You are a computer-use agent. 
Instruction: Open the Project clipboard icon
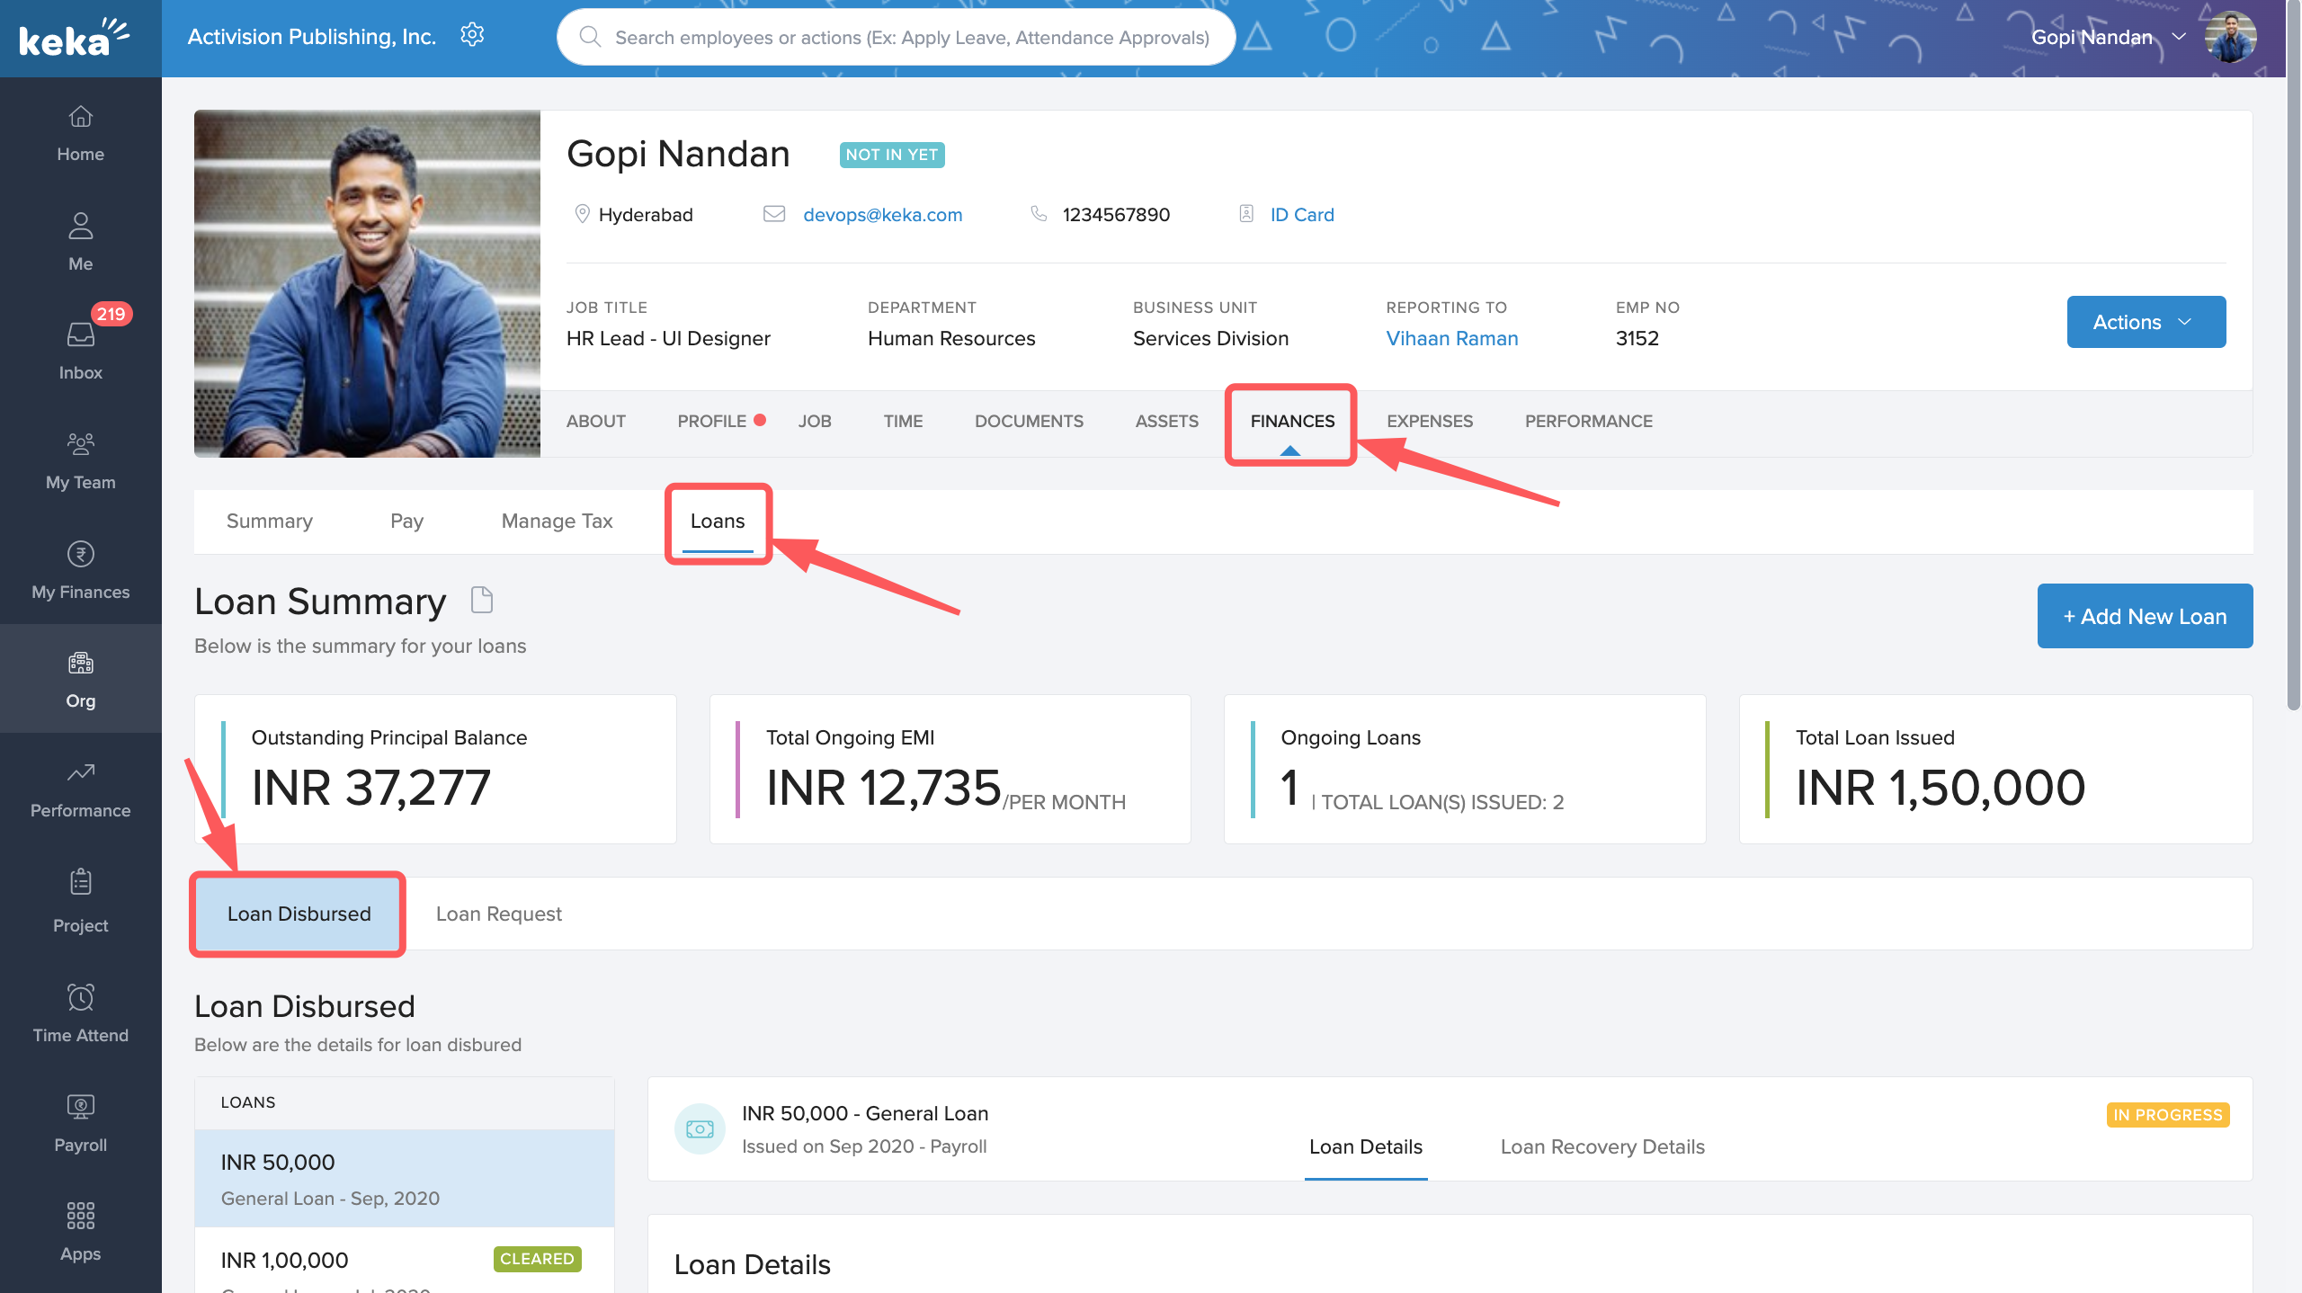[80, 882]
